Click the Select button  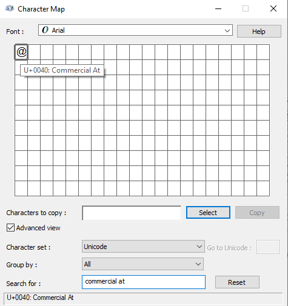point(208,213)
